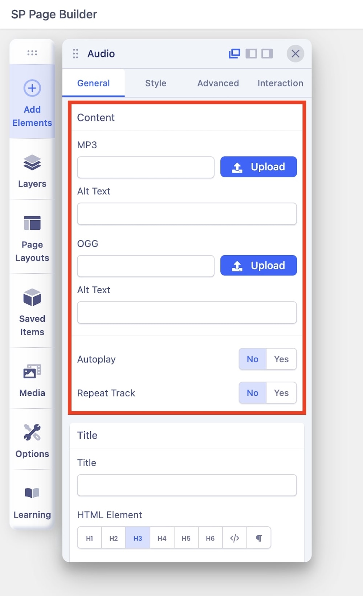Open the Learning book icon
This screenshot has height=596, width=363.
pyautogui.click(x=32, y=501)
